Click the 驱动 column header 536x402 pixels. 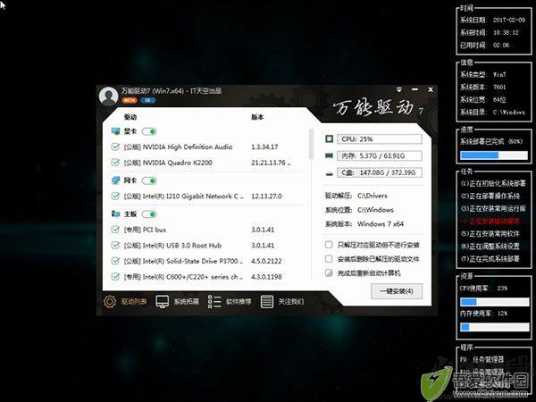point(130,117)
